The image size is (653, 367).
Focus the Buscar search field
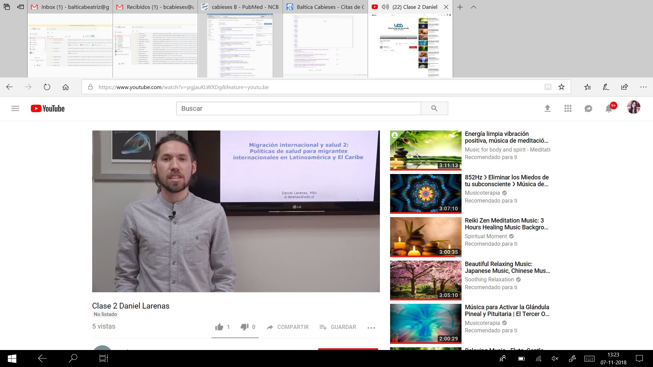(299, 108)
